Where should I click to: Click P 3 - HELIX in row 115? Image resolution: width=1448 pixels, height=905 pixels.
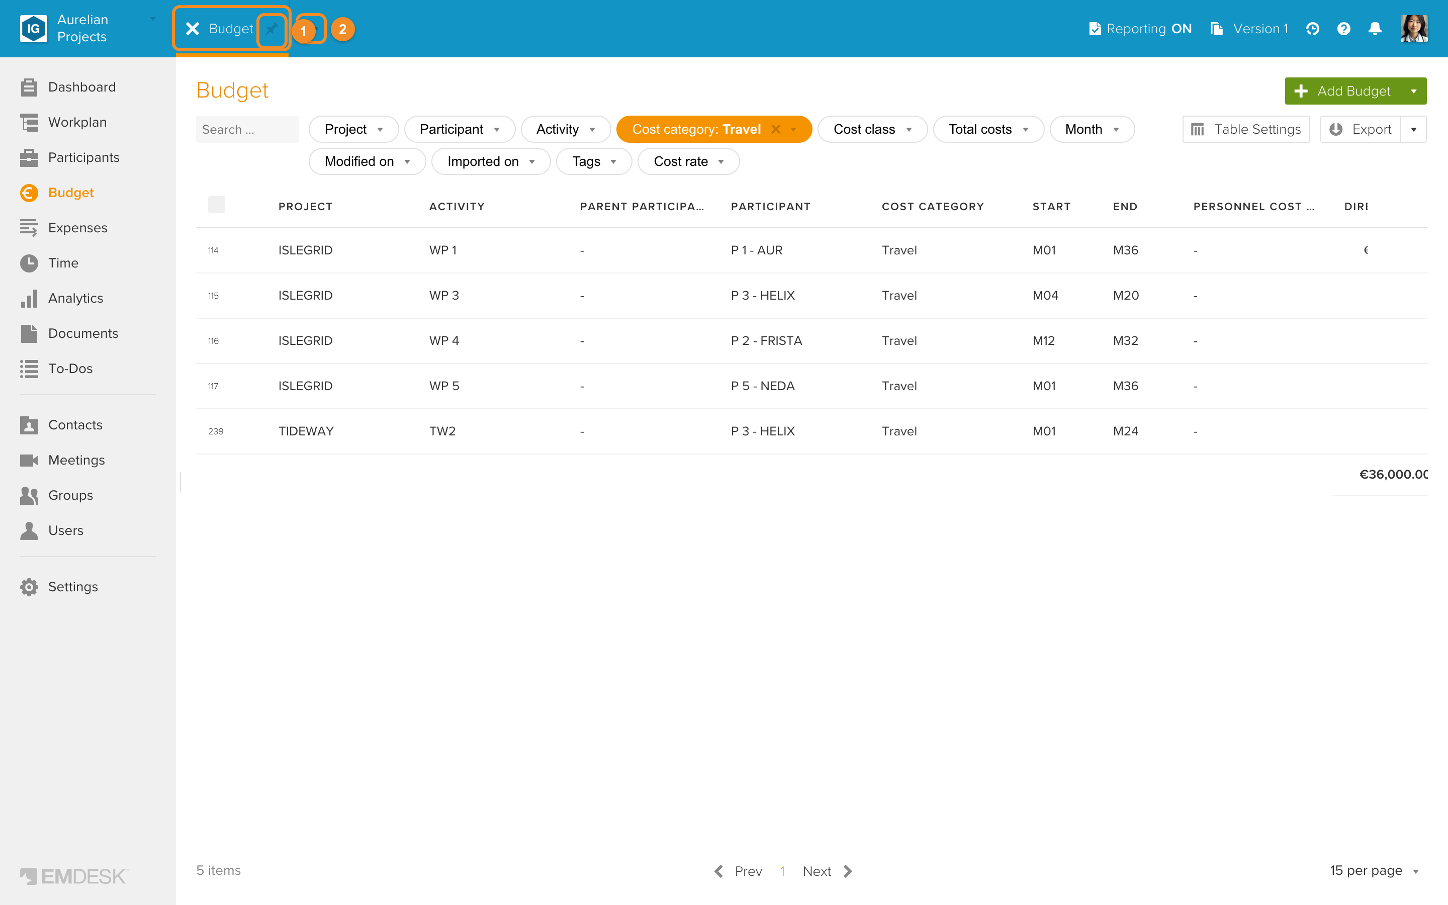point(763,296)
